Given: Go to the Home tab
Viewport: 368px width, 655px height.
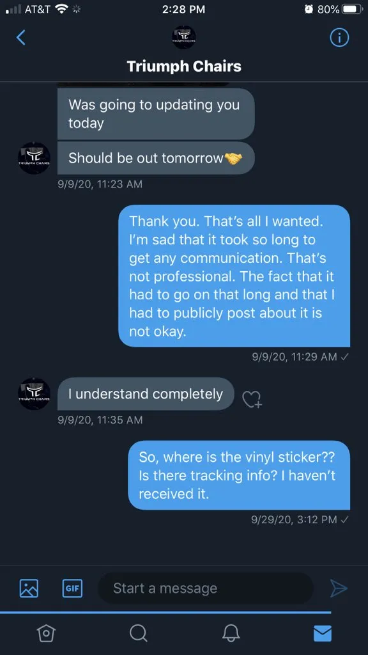Looking at the screenshot, I should [x=46, y=634].
